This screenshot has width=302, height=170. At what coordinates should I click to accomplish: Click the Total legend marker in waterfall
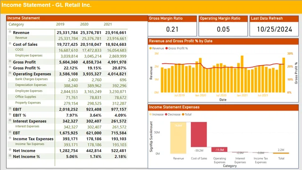tap(183, 114)
